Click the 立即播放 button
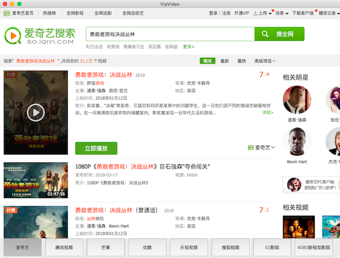This screenshot has width=340, height=258. click(x=96, y=148)
